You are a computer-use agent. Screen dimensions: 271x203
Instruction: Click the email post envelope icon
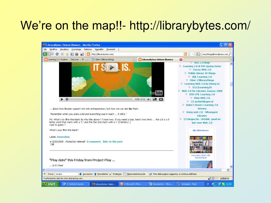52,144
